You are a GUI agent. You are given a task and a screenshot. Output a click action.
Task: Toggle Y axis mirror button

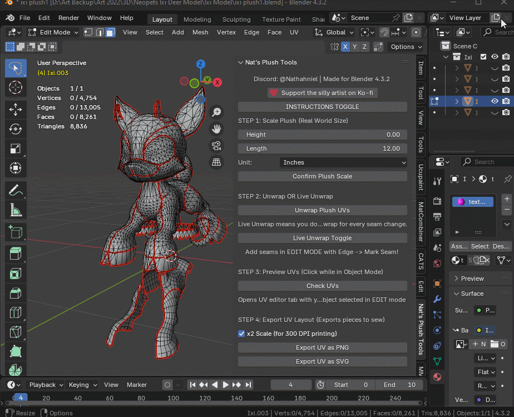(355, 47)
